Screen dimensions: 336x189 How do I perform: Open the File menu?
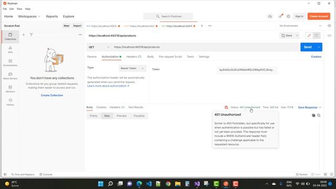pyautogui.click(x=5, y=9)
